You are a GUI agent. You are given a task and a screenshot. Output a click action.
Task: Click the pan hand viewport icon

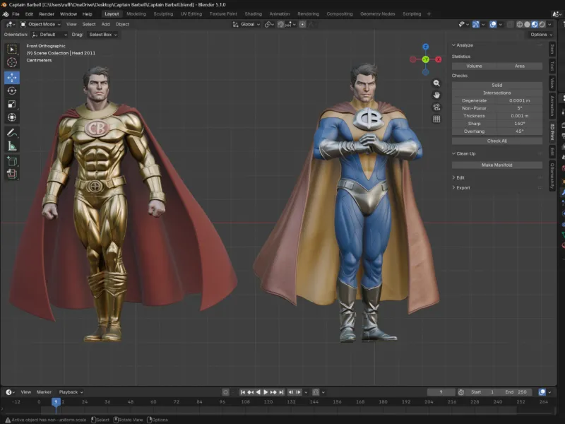[x=436, y=95]
